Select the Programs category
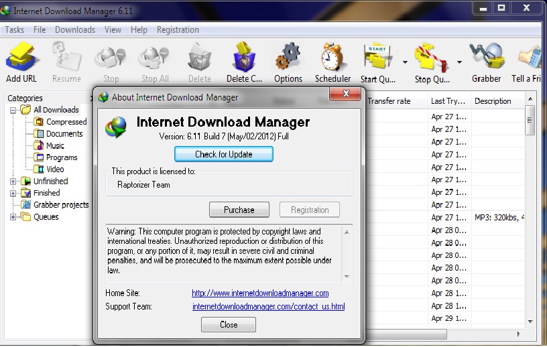The height and width of the screenshot is (347, 547). tap(62, 157)
